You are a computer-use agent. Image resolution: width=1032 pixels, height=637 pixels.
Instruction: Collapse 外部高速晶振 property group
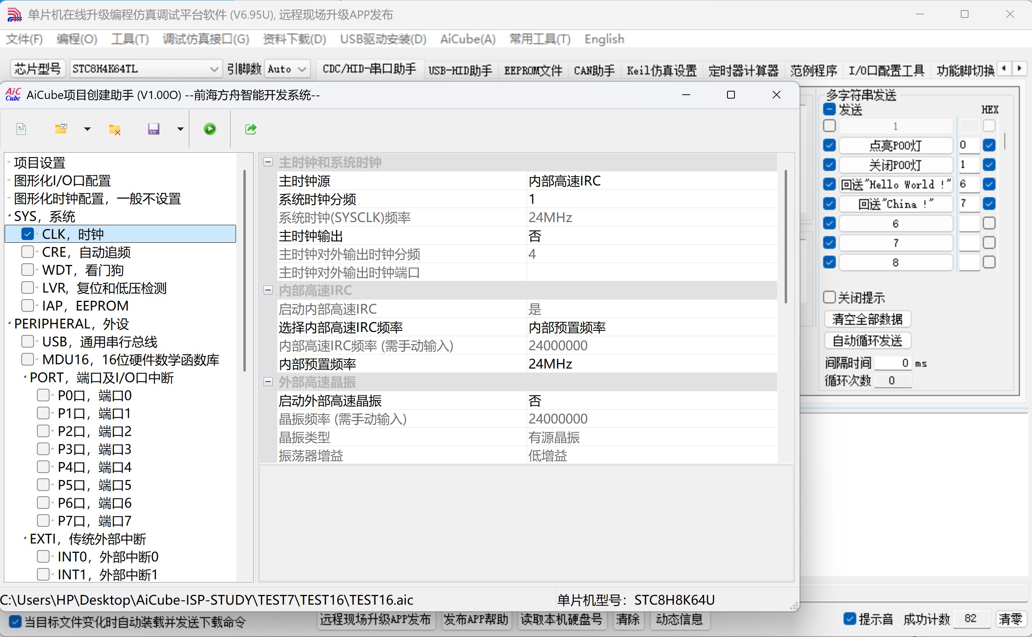[268, 382]
